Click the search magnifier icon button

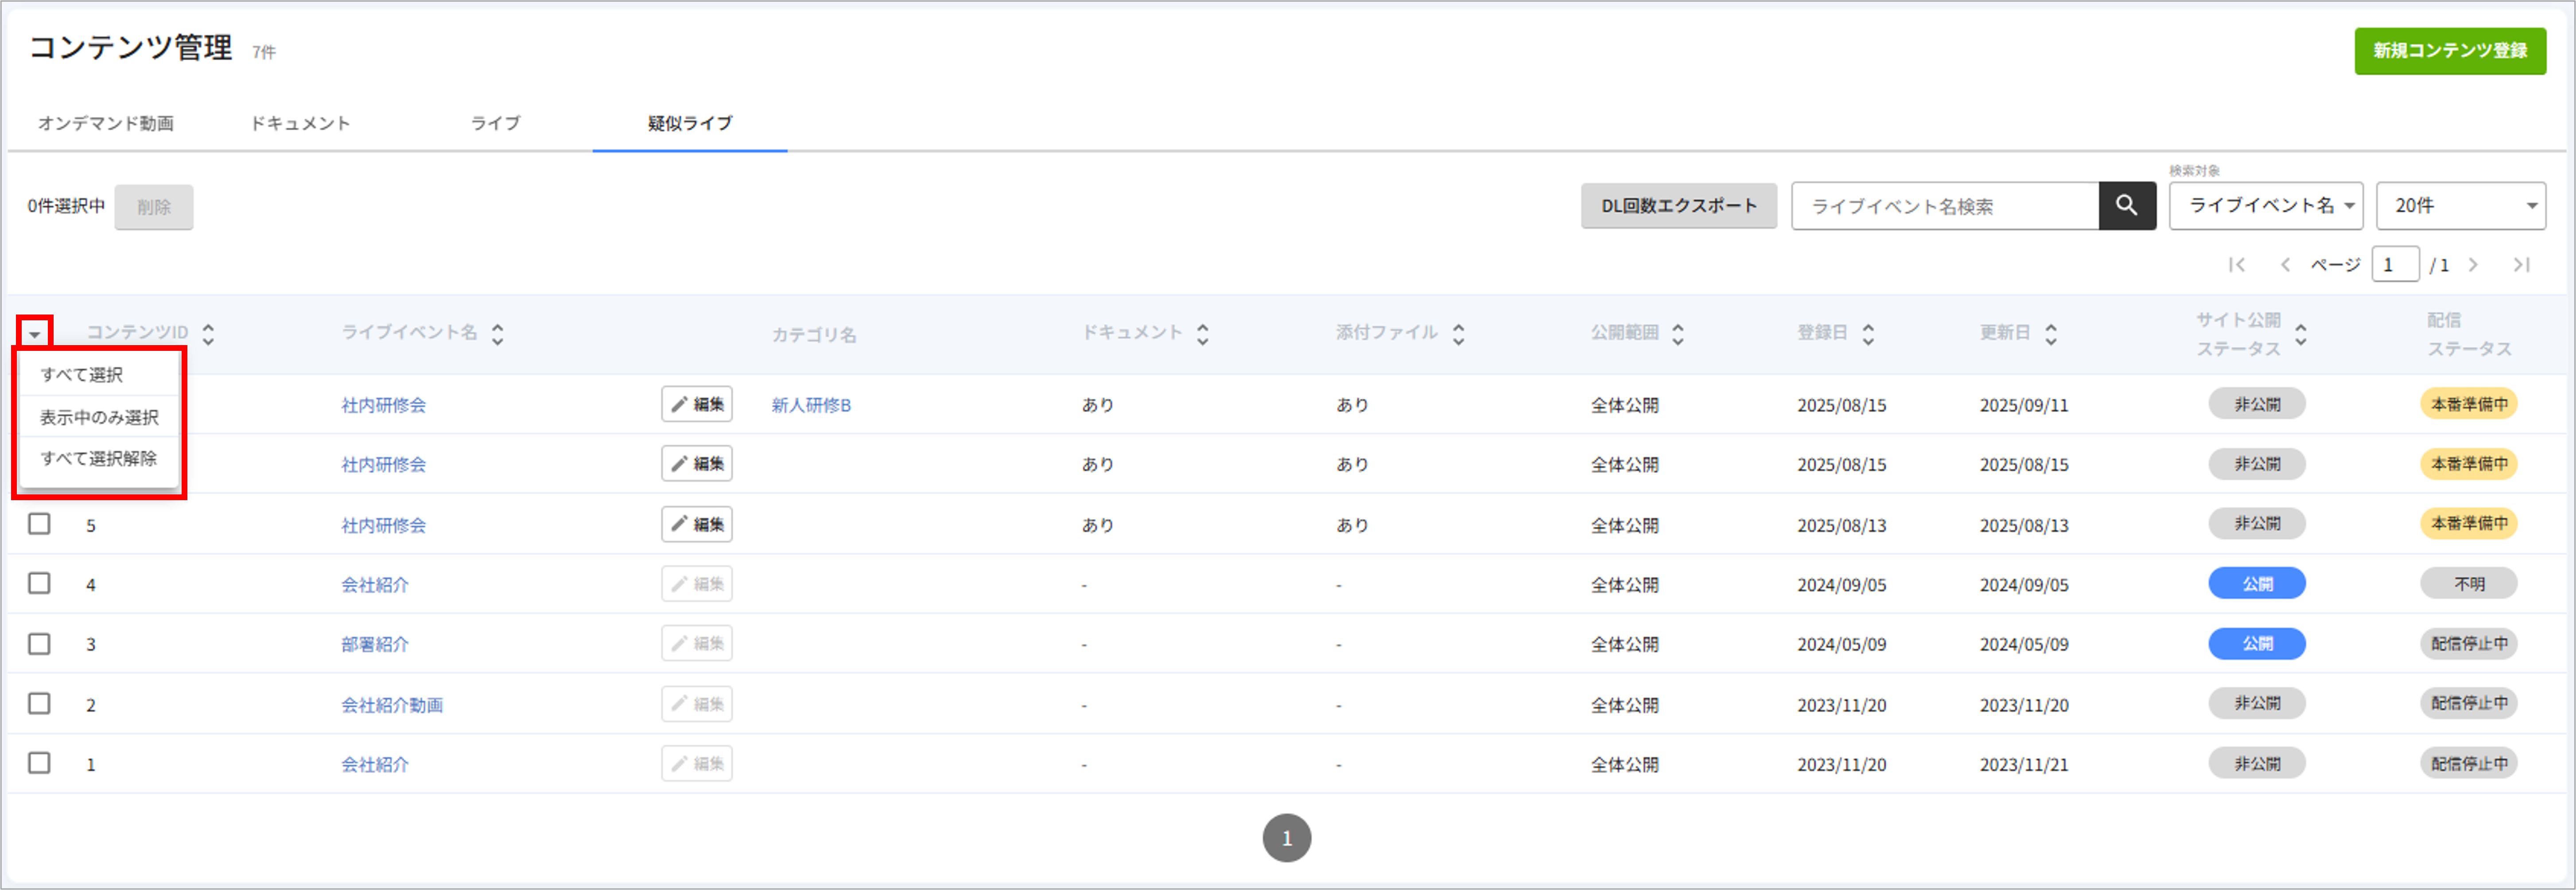(x=2126, y=205)
